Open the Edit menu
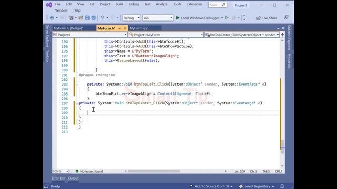337x189 pixels. click(x=68, y=4)
